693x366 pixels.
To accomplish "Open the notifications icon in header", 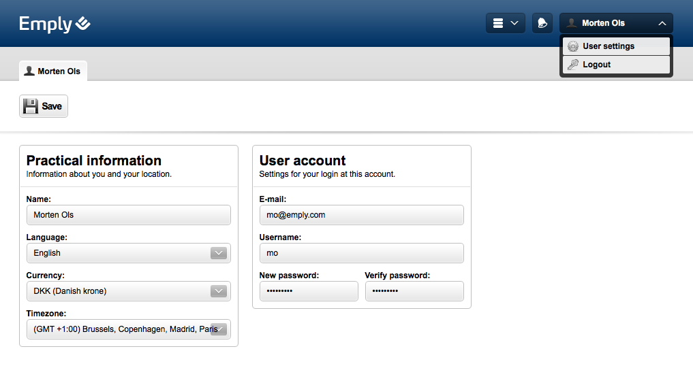I will [542, 23].
